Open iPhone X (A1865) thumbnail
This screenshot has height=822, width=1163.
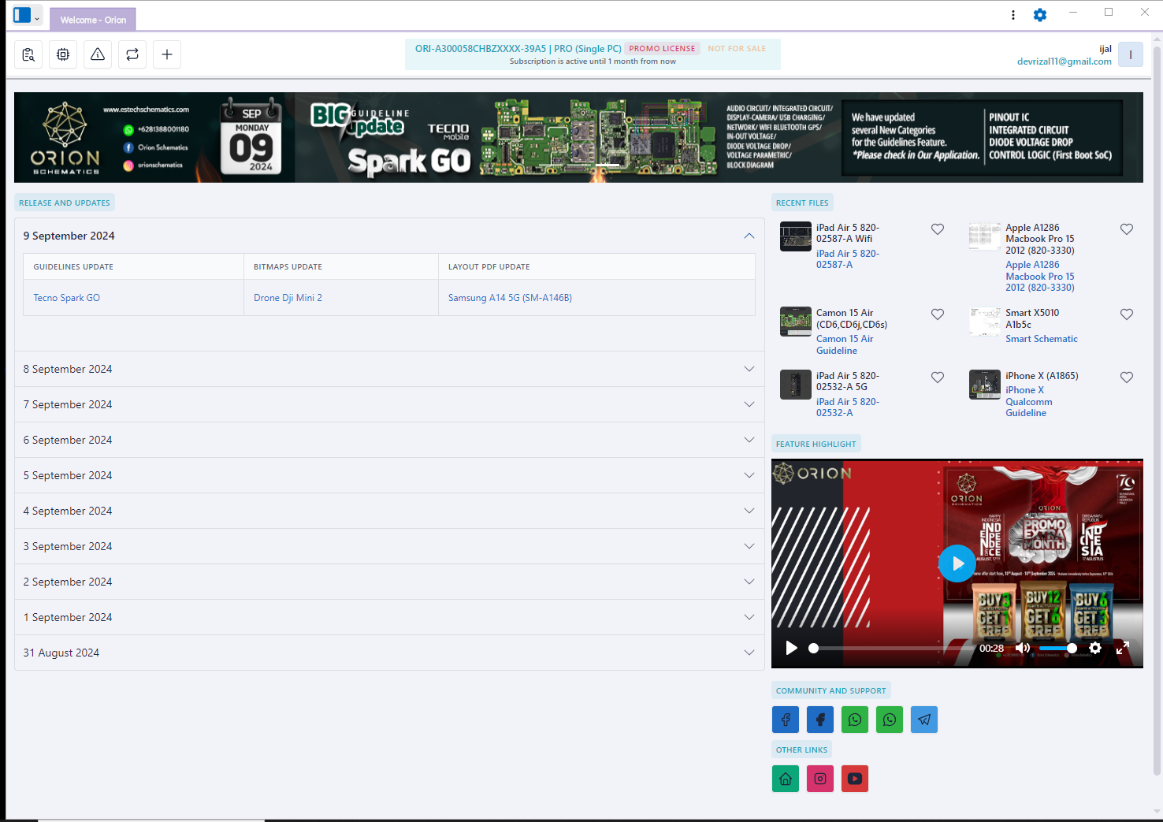(985, 385)
